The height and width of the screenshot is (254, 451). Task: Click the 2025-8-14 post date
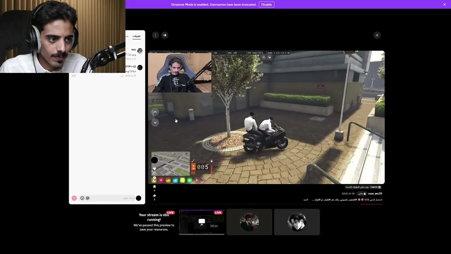pyautogui.click(x=348, y=194)
